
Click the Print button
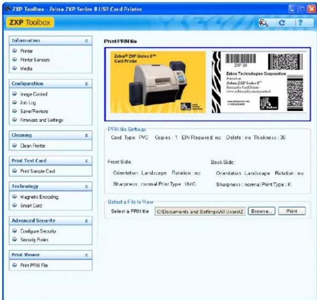pos(292,211)
